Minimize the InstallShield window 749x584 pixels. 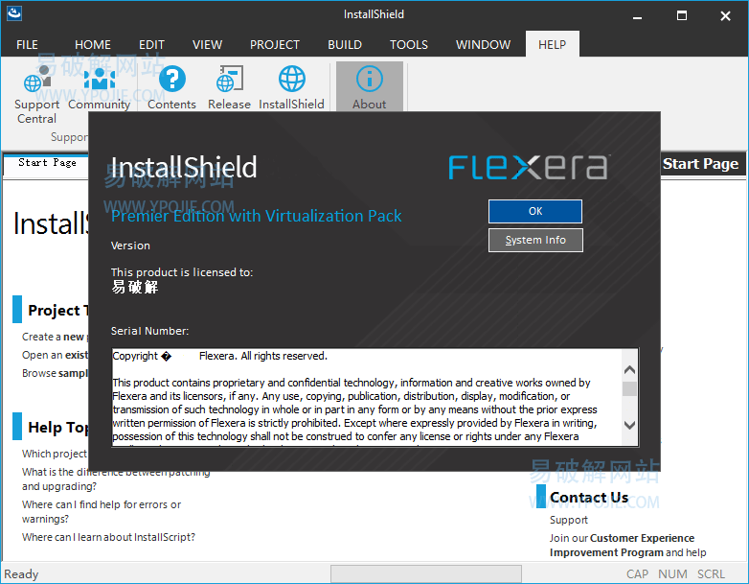[x=637, y=16]
